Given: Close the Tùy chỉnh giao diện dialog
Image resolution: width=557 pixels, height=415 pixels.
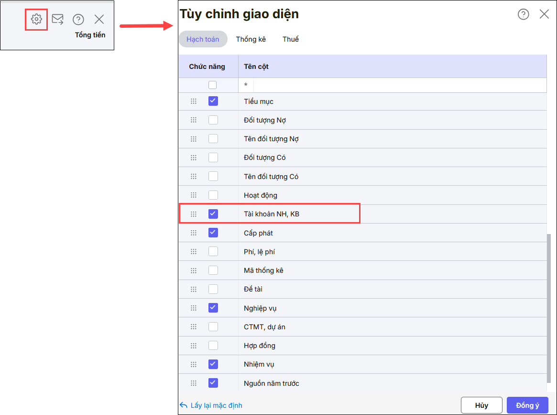Looking at the screenshot, I should coord(544,14).
